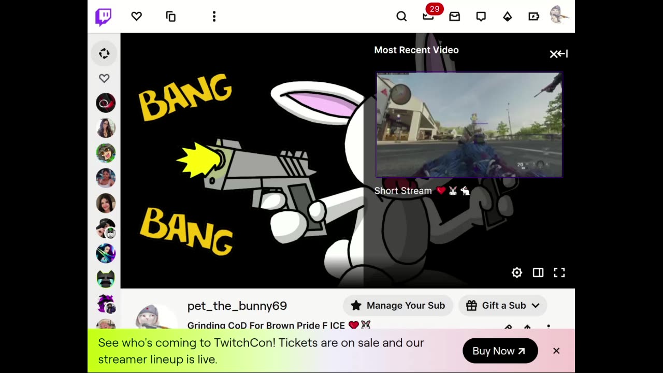Play the Most Recent Video thumbnail
The image size is (663, 373).
469,125
